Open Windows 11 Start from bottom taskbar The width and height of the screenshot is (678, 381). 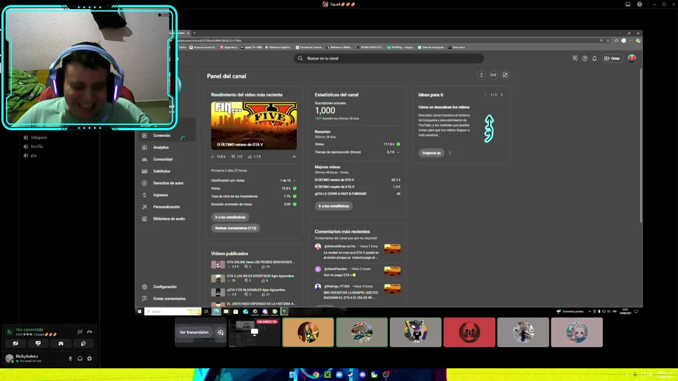tap(292, 375)
